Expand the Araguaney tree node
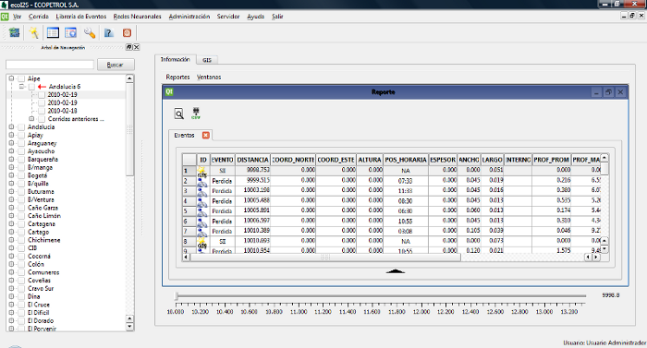The width and height of the screenshot is (647, 348). click(11, 143)
